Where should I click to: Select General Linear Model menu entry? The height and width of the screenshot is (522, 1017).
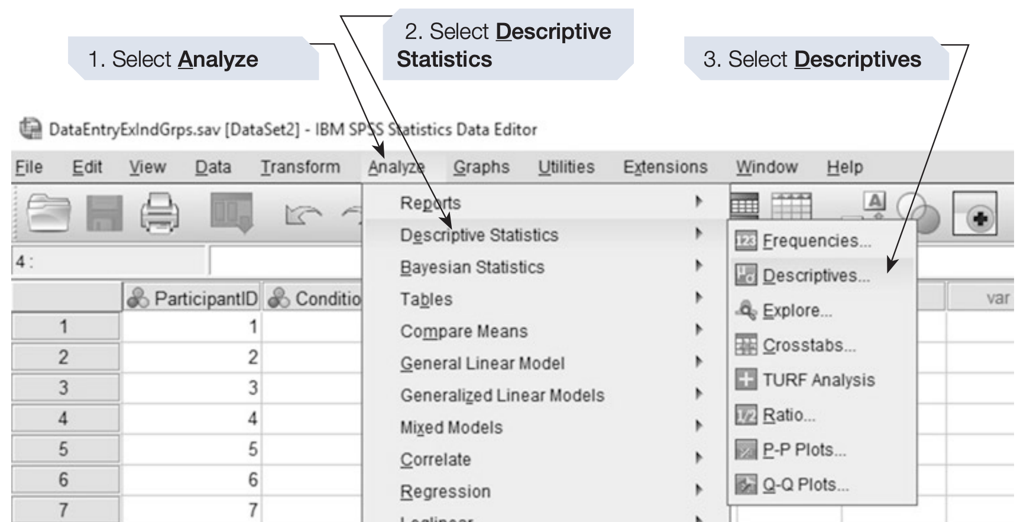pyautogui.click(x=482, y=363)
